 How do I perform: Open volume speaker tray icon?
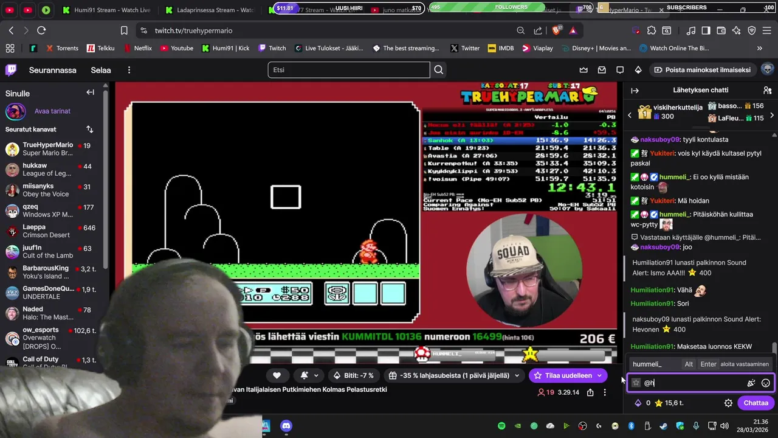[724, 426]
